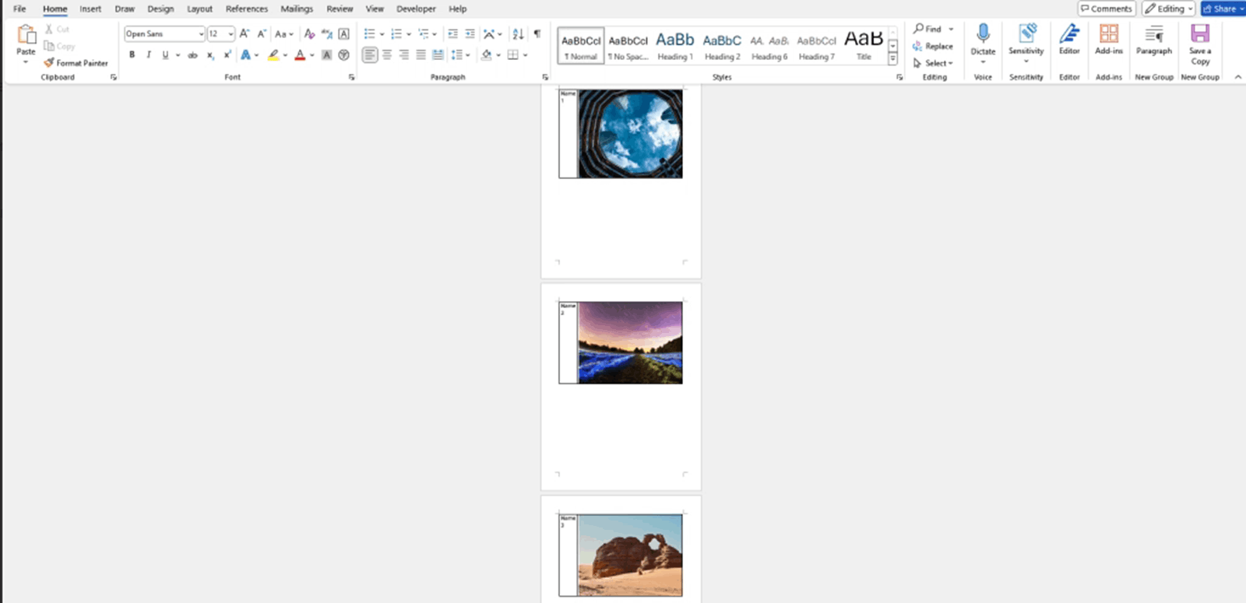Click the Enclose Characters icon
The image size is (1246, 603).
(x=343, y=55)
